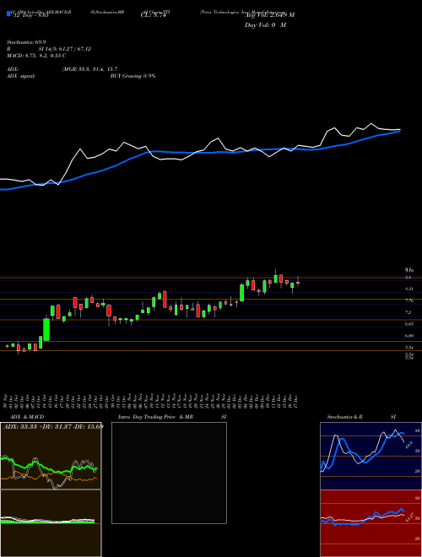The height and width of the screenshot is (557, 422).
Task: Open the red RSI chart panel
Action: point(371,523)
